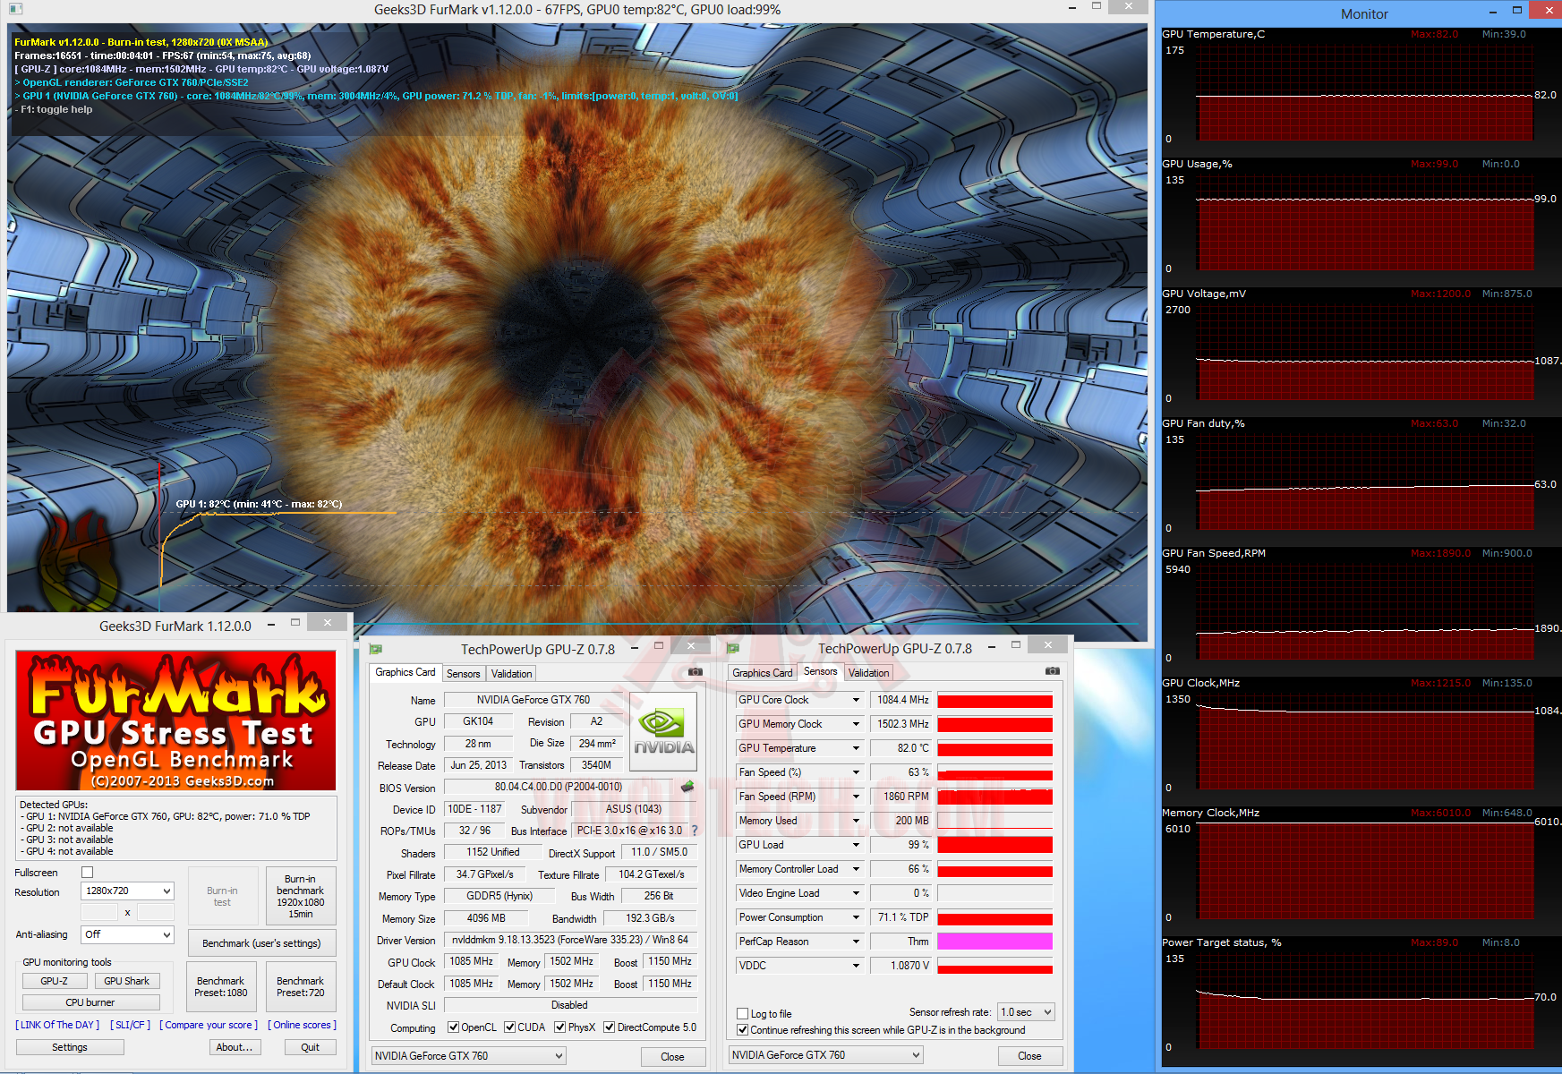Image resolution: width=1562 pixels, height=1074 pixels.
Task: Run Benchmark Preset:720
Action: coord(301,986)
